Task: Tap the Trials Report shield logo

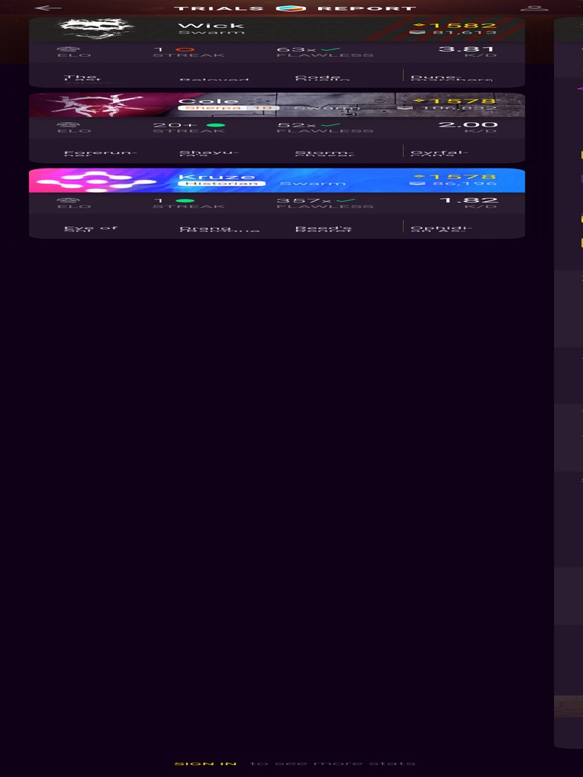Action: (x=291, y=8)
